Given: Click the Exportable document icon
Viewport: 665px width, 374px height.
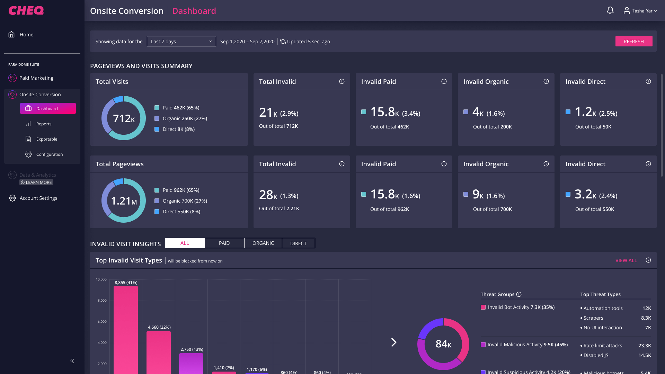Looking at the screenshot, I should [x=28, y=139].
